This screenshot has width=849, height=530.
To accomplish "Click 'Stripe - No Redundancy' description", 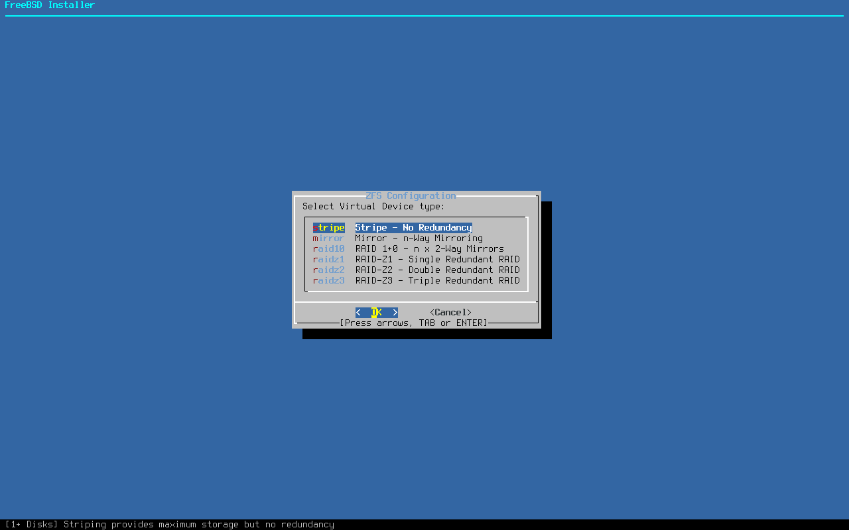I will pyautogui.click(x=414, y=227).
